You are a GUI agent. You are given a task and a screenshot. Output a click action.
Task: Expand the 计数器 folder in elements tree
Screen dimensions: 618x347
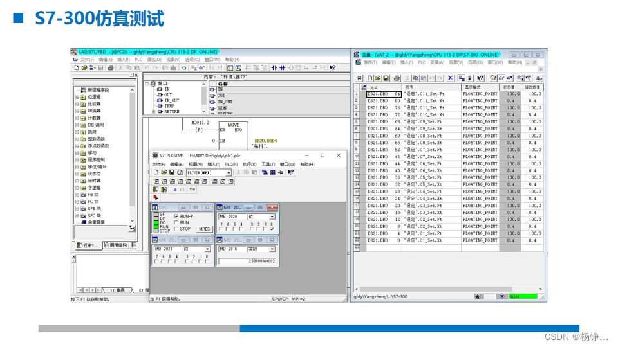pyautogui.click(x=77, y=118)
